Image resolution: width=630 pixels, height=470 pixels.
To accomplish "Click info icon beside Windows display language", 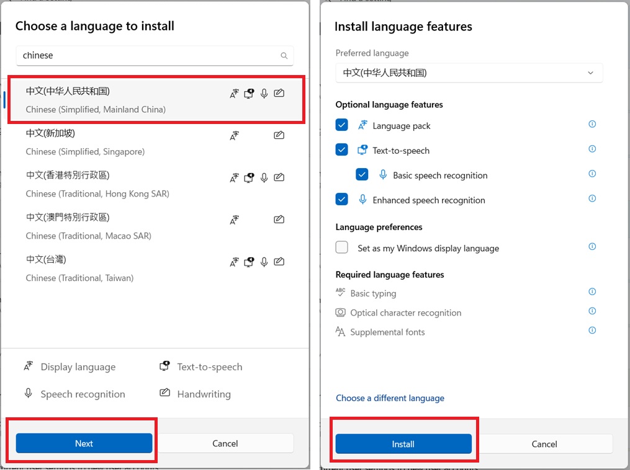I will tap(592, 247).
